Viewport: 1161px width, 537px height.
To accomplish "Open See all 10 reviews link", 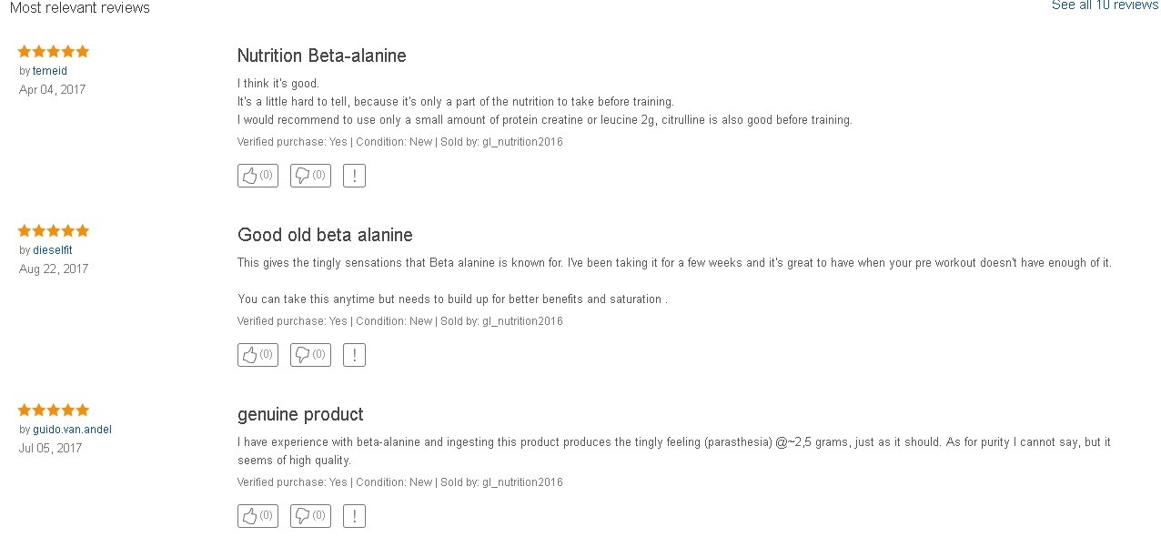I will pos(1105,5).
